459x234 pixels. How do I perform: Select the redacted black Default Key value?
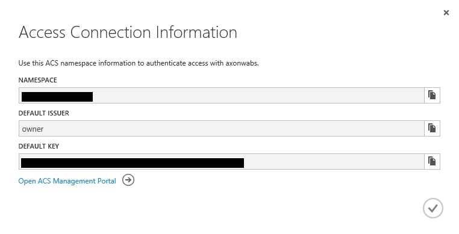[x=133, y=162]
